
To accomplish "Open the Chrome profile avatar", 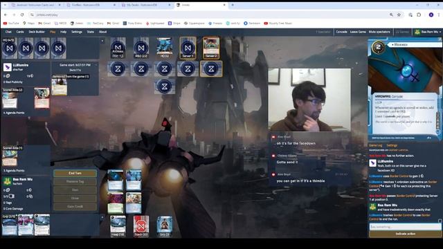I will 431,15.
